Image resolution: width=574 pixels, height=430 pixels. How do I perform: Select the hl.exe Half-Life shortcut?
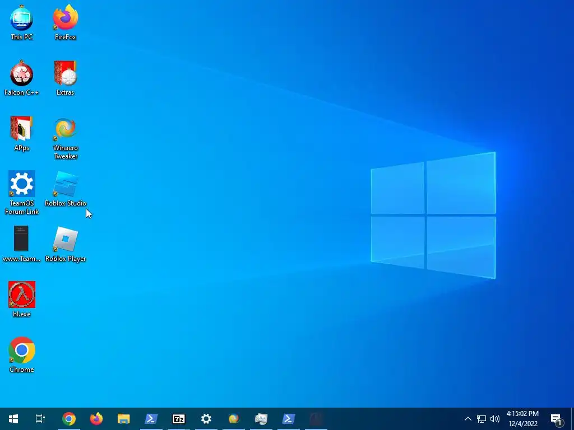(22, 299)
